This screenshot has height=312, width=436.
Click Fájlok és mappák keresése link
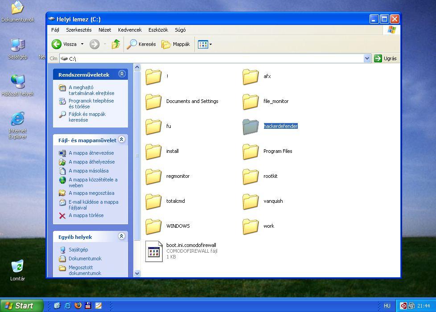point(87,117)
